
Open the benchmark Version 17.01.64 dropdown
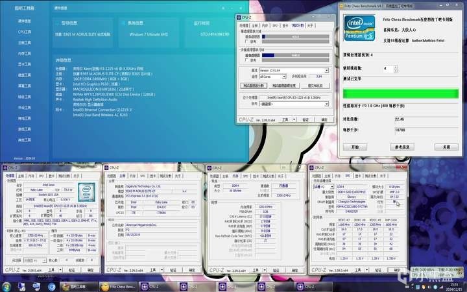click(294, 70)
